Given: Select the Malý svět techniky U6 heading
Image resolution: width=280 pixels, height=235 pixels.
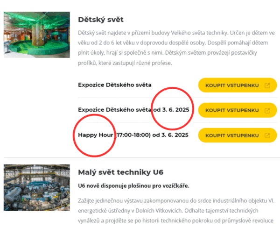Looking at the screenshot, I should tap(121, 172).
